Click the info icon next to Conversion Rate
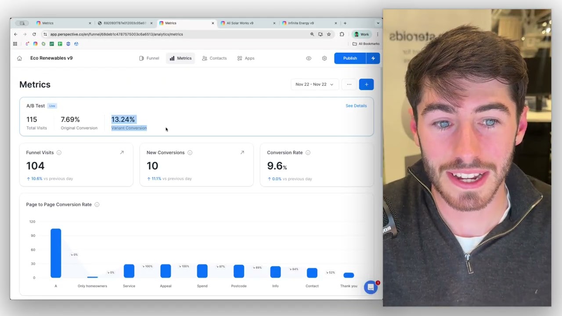The height and width of the screenshot is (316, 562). coord(308,153)
